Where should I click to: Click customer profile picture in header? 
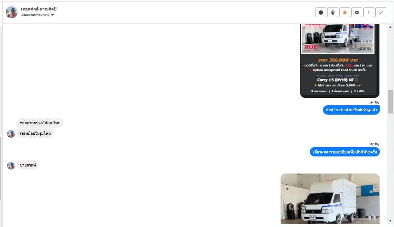pos(12,12)
